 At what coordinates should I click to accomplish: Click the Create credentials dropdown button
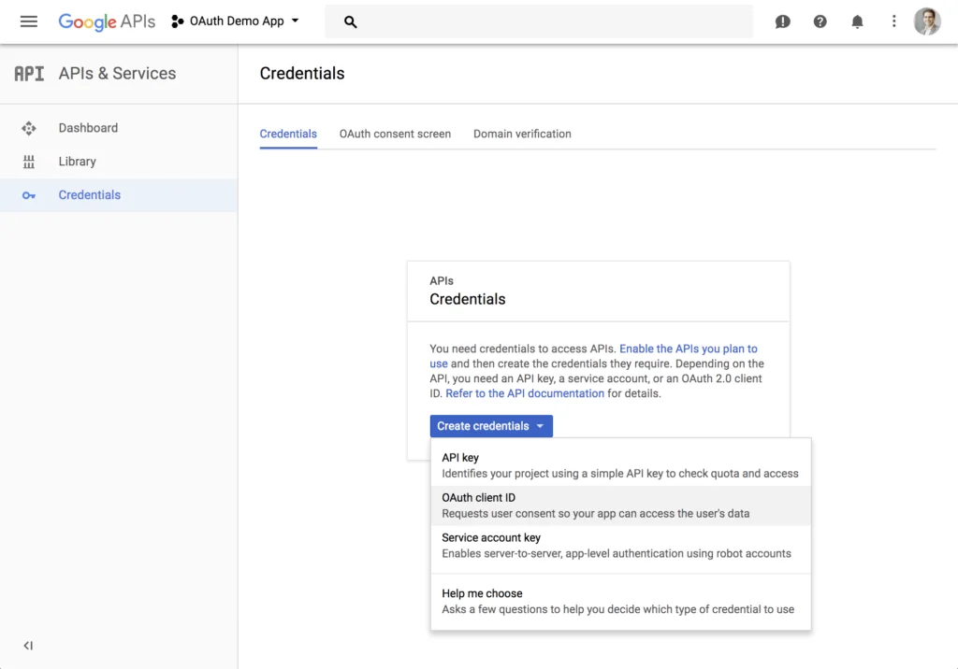491,426
